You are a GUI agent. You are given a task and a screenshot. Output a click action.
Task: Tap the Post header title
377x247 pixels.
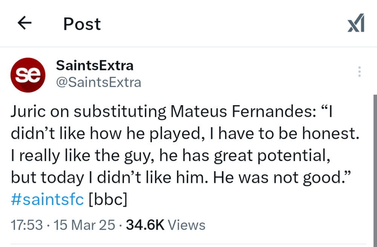pos(82,24)
